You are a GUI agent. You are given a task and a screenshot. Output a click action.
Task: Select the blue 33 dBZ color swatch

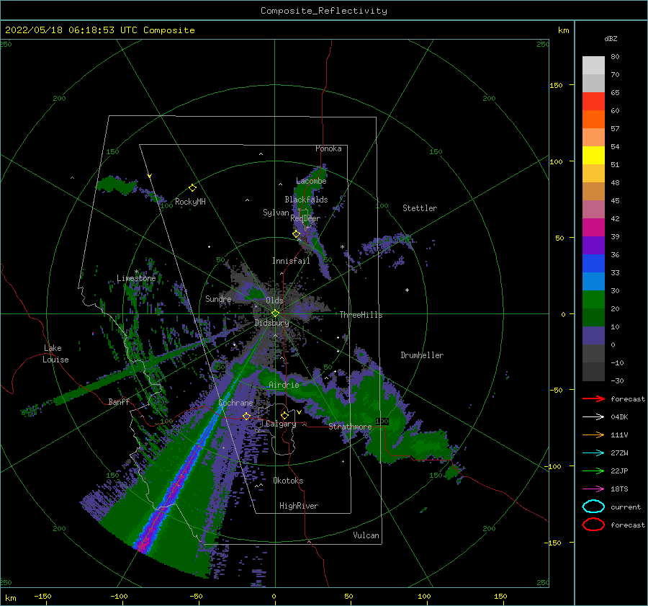[x=593, y=263]
